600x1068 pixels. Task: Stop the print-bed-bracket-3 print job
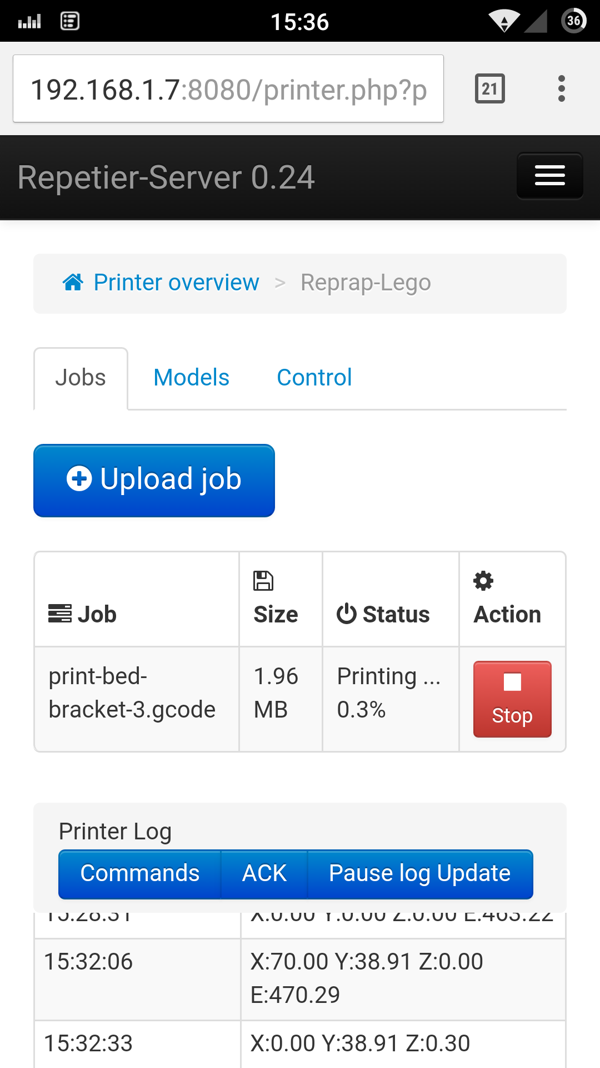coord(512,699)
